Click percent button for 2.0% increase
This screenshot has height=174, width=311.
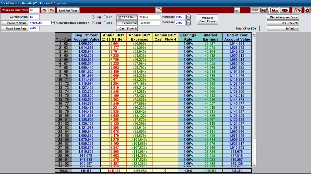click(188, 17)
